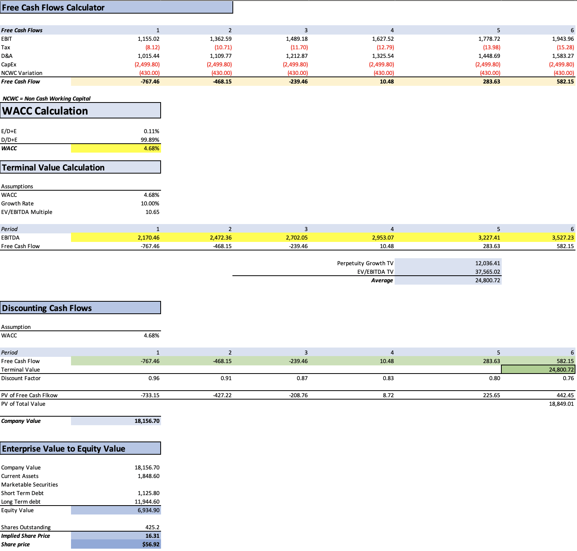Click the Tax value (15.28)
This screenshot has height=551, width=577.
(x=565, y=47)
